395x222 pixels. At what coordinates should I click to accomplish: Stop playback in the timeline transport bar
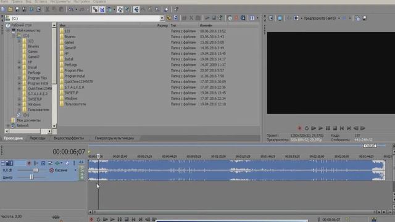pyautogui.click(x=127, y=220)
